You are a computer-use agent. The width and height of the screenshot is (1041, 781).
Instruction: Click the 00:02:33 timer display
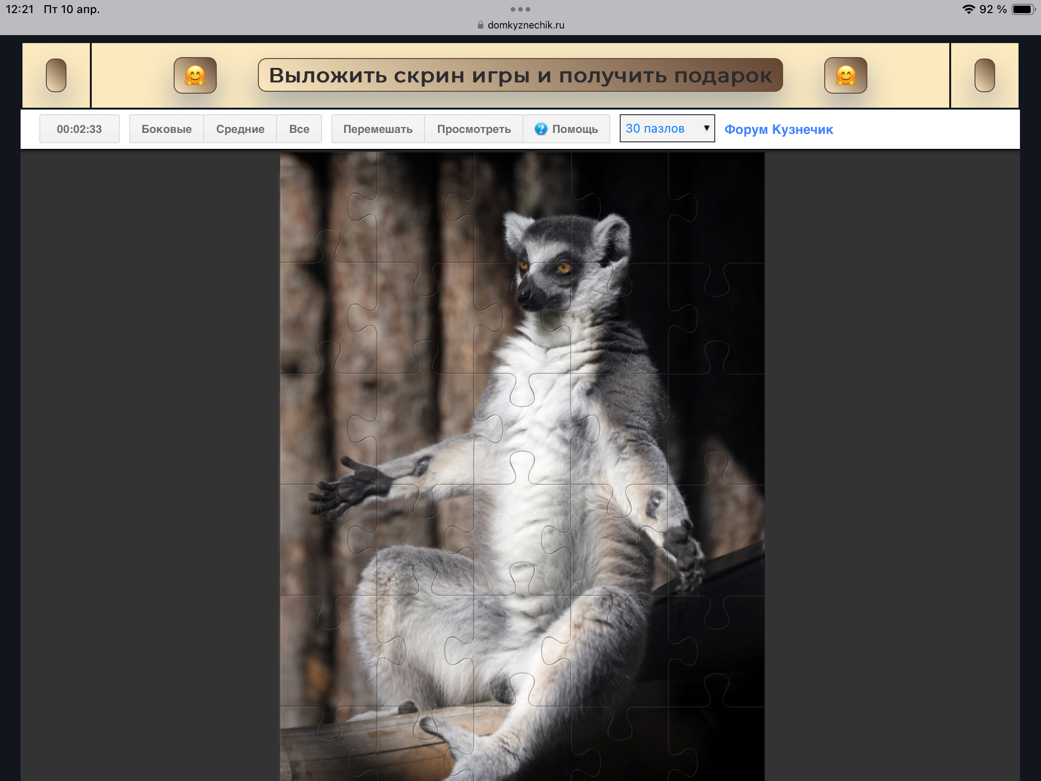point(79,128)
